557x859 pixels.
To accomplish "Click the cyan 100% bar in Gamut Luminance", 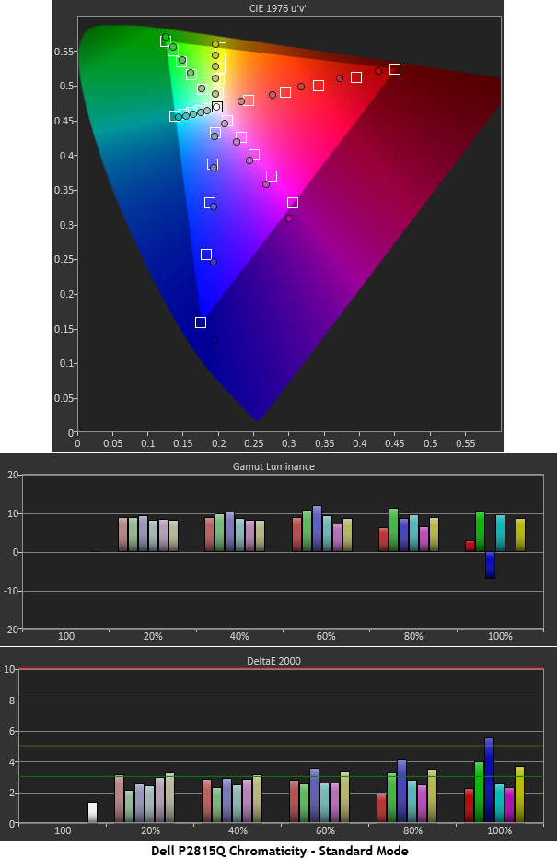I will (x=500, y=533).
